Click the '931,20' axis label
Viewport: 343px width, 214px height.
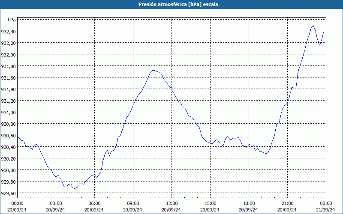8,101
